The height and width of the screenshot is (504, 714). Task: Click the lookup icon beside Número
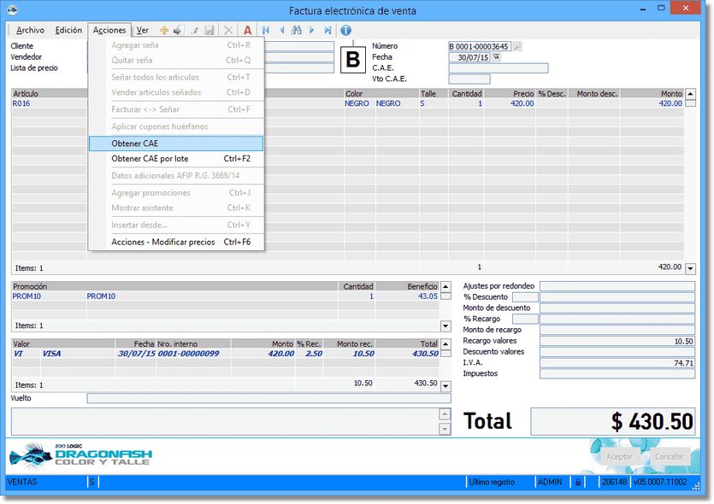pyautogui.click(x=517, y=46)
